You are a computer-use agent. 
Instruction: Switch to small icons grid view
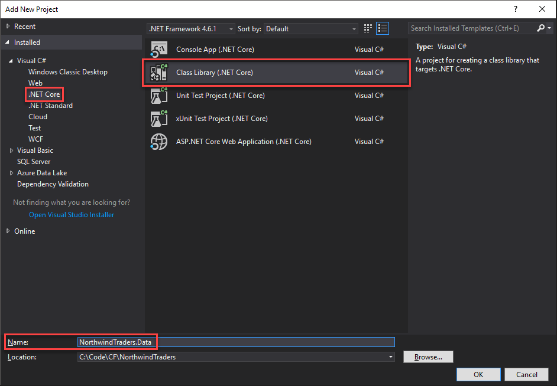pyautogui.click(x=368, y=28)
